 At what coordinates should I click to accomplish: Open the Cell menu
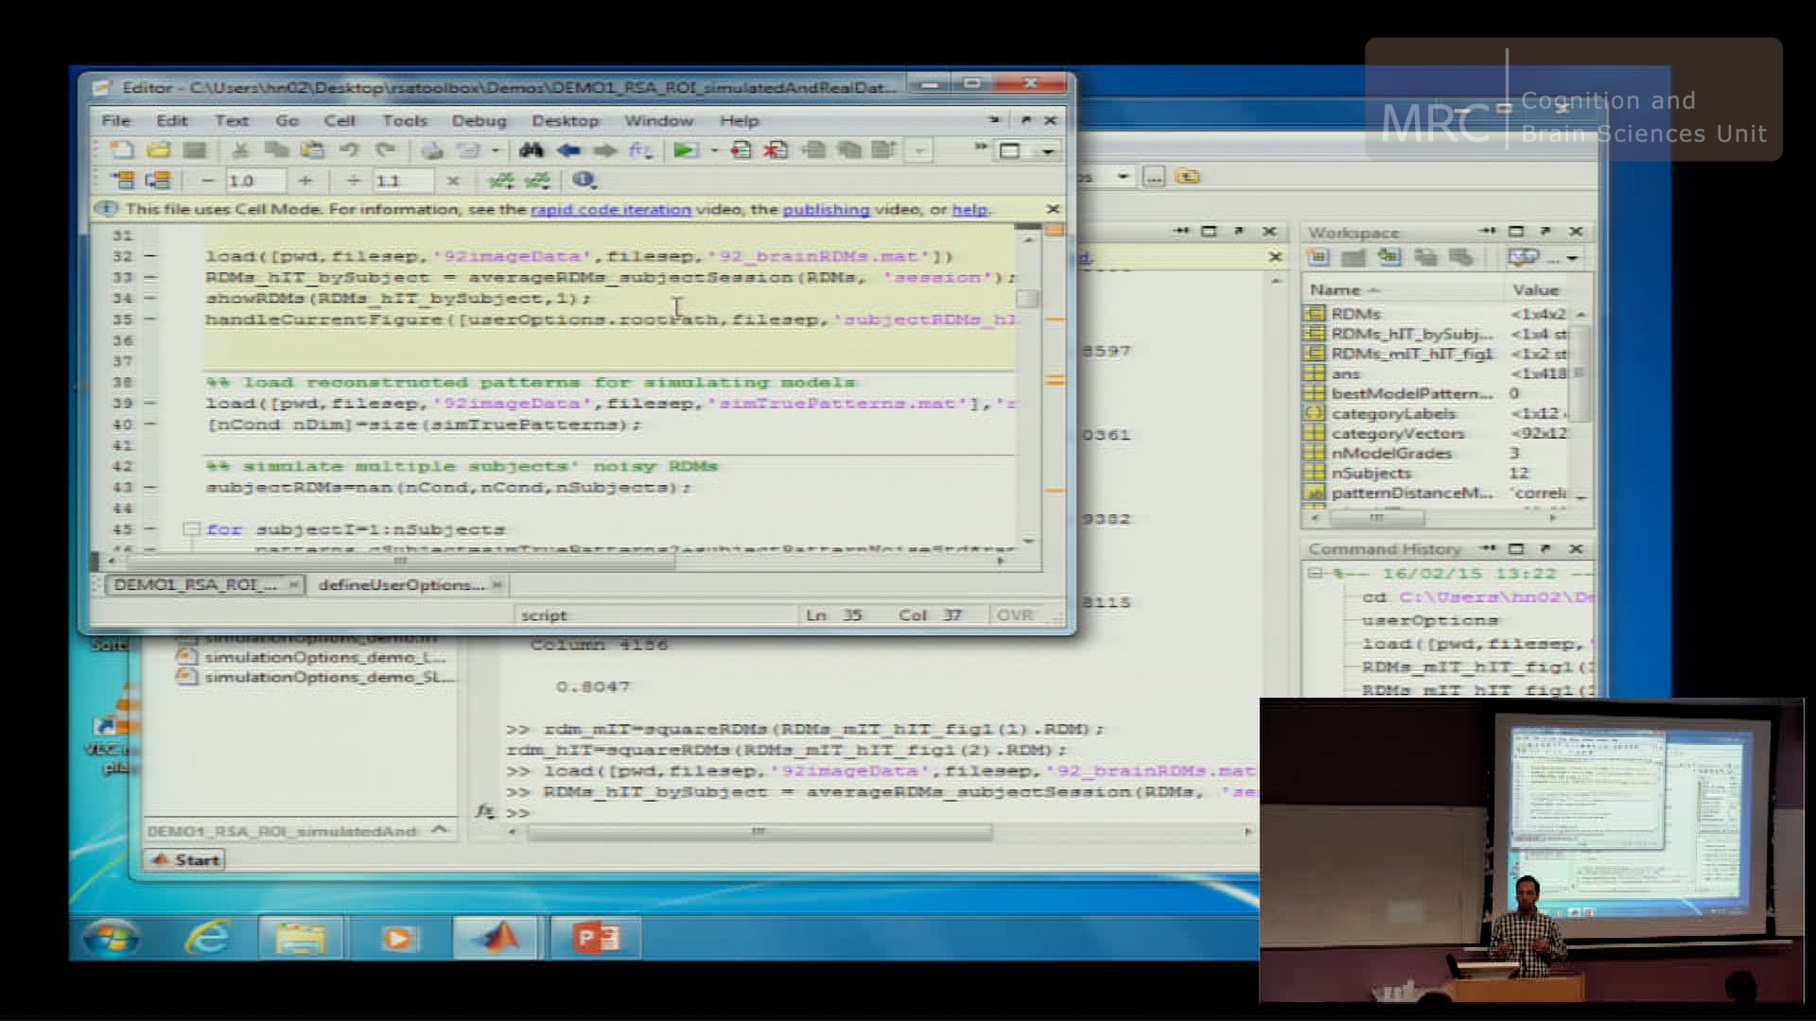(x=340, y=121)
